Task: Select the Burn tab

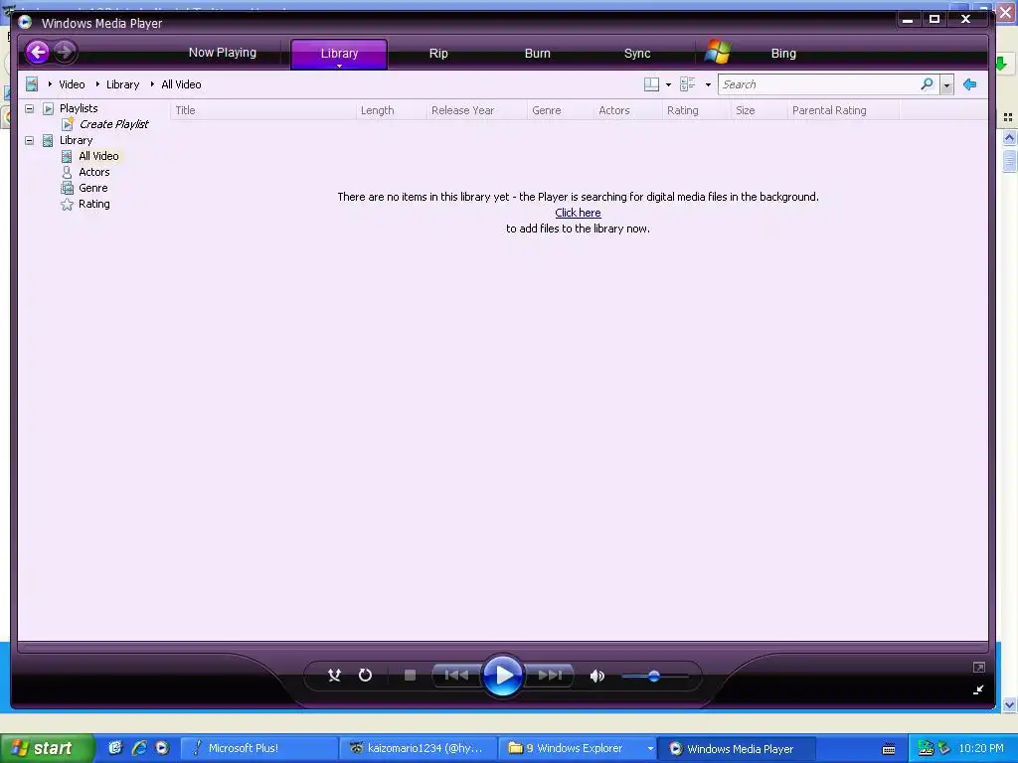Action: click(x=537, y=54)
